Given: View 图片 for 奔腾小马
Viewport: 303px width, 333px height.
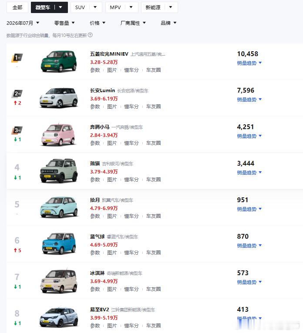Looking at the screenshot, I should click(112, 143).
